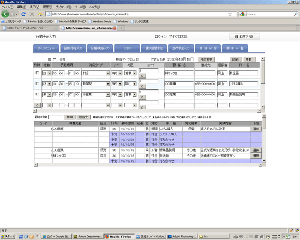Click the customer search text field
This screenshot has width=300, height=240.
pyautogui.click(x=56, y=117)
